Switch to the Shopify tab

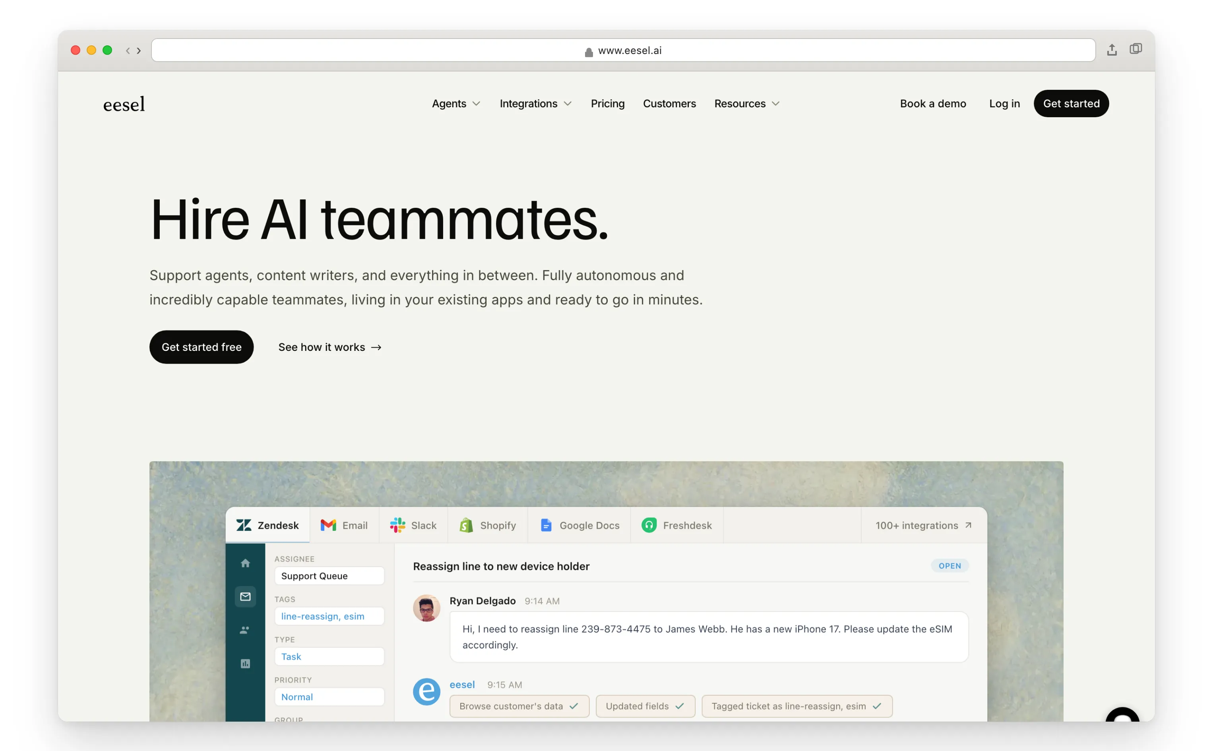pos(487,525)
